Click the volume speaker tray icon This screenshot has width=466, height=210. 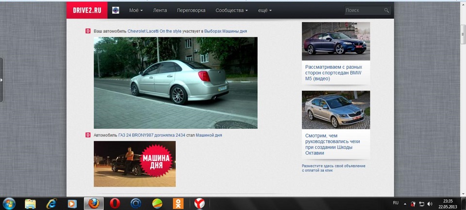click(x=430, y=204)
